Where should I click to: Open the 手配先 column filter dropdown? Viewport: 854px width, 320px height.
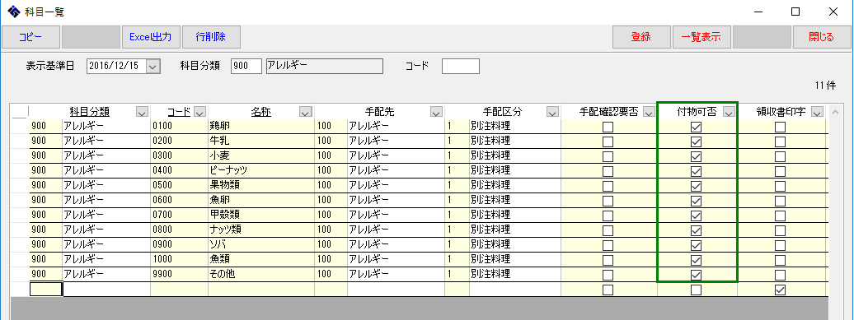[x=436, y=112]
